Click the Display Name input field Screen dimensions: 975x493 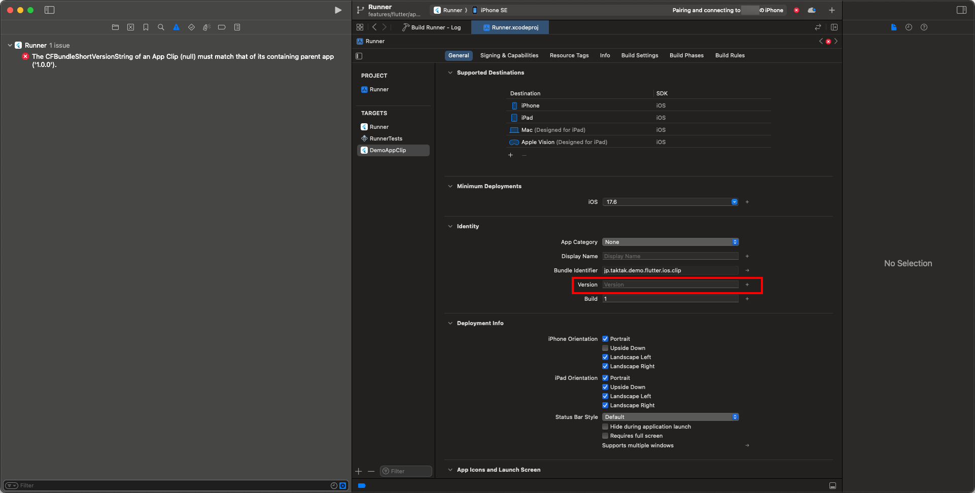coord(670,256)
